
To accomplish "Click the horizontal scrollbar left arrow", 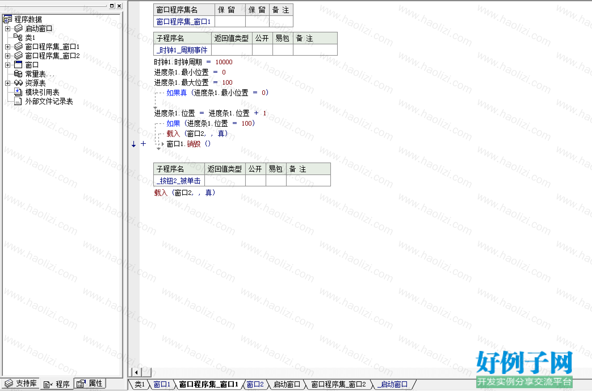I will click(x=137, y=372).
